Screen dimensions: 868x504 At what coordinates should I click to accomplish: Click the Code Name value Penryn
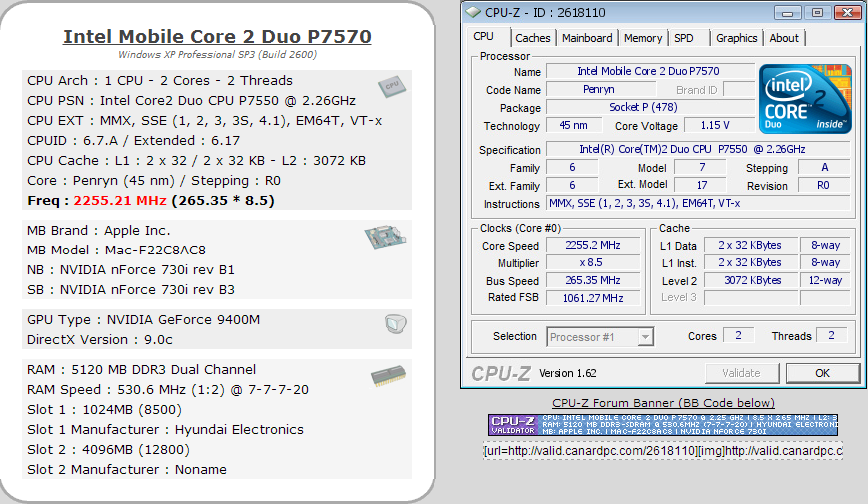tap(600, 89)
